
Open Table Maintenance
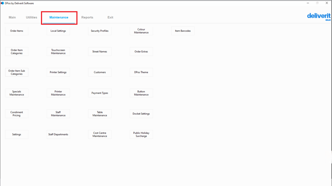[x=100, y=114]
